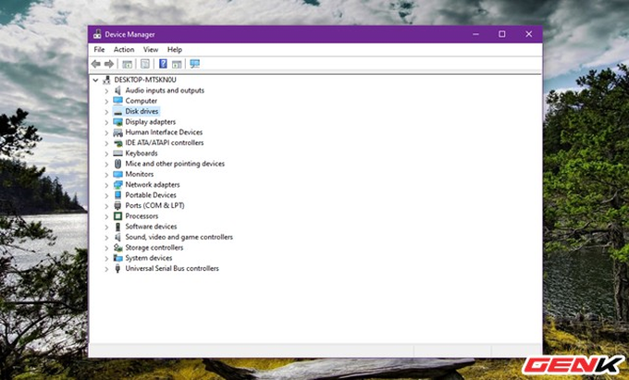Click the Processors chip icon
The image size is (629, 380).
click(117, 216)
